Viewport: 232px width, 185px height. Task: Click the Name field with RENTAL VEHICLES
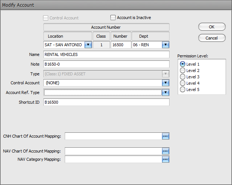coord(106,54)
